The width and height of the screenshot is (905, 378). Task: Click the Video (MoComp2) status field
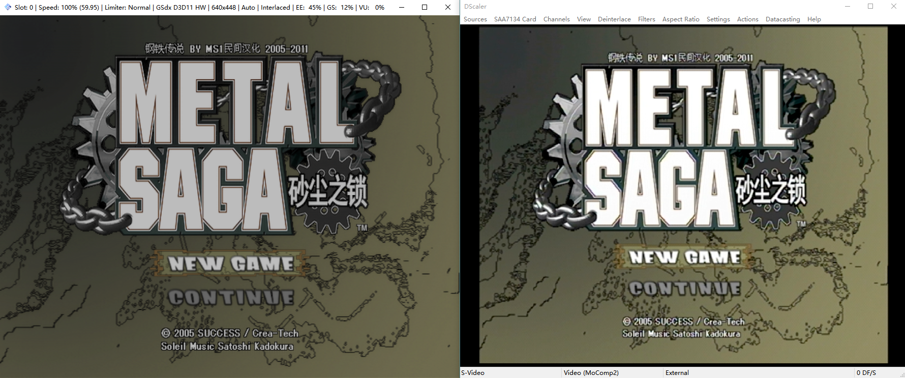pyautogui.click(x=612, y=372)
